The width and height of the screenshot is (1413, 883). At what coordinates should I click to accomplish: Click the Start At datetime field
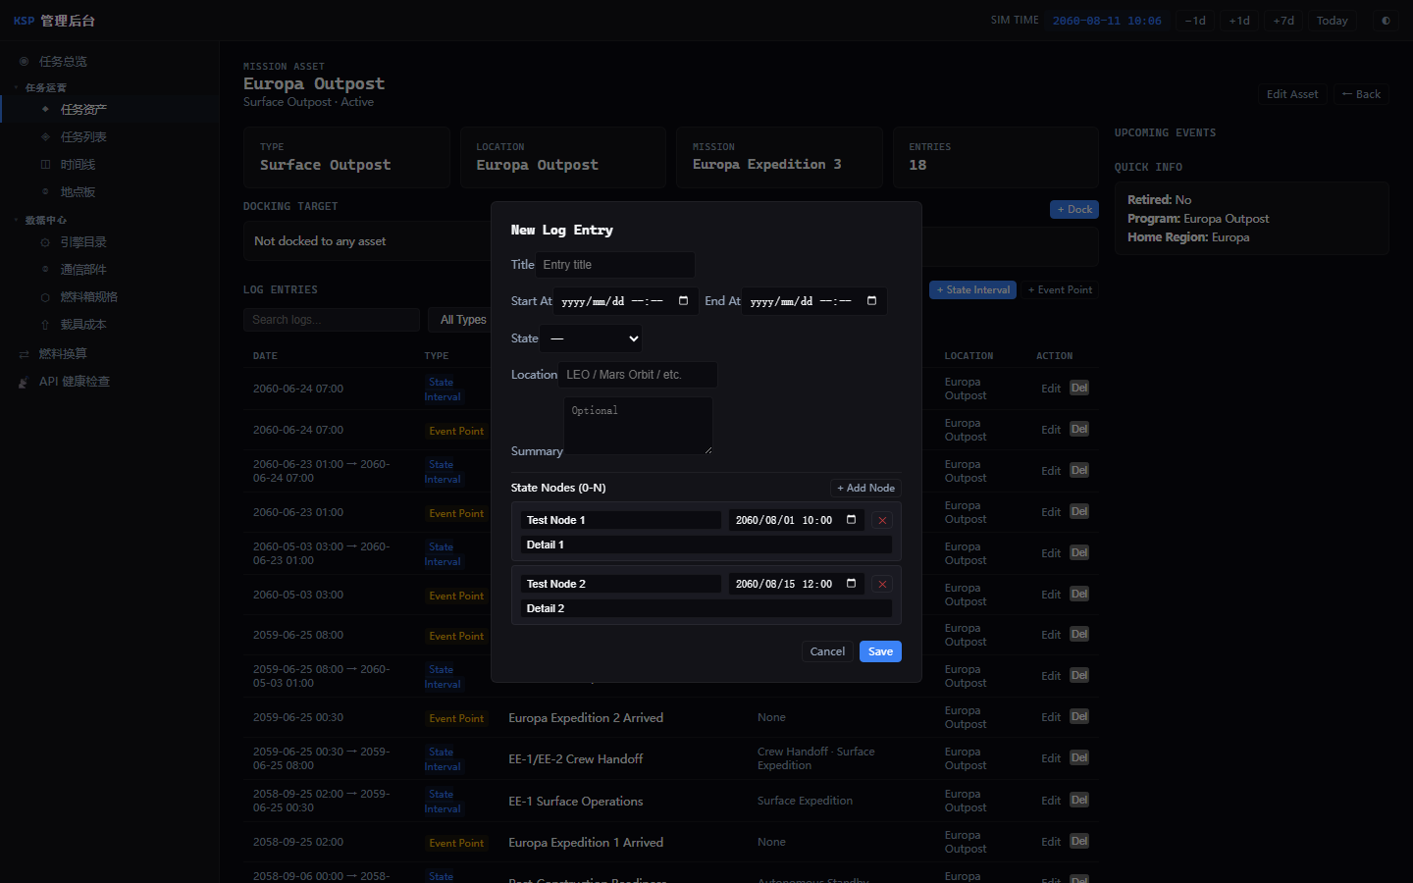point(626,301)
